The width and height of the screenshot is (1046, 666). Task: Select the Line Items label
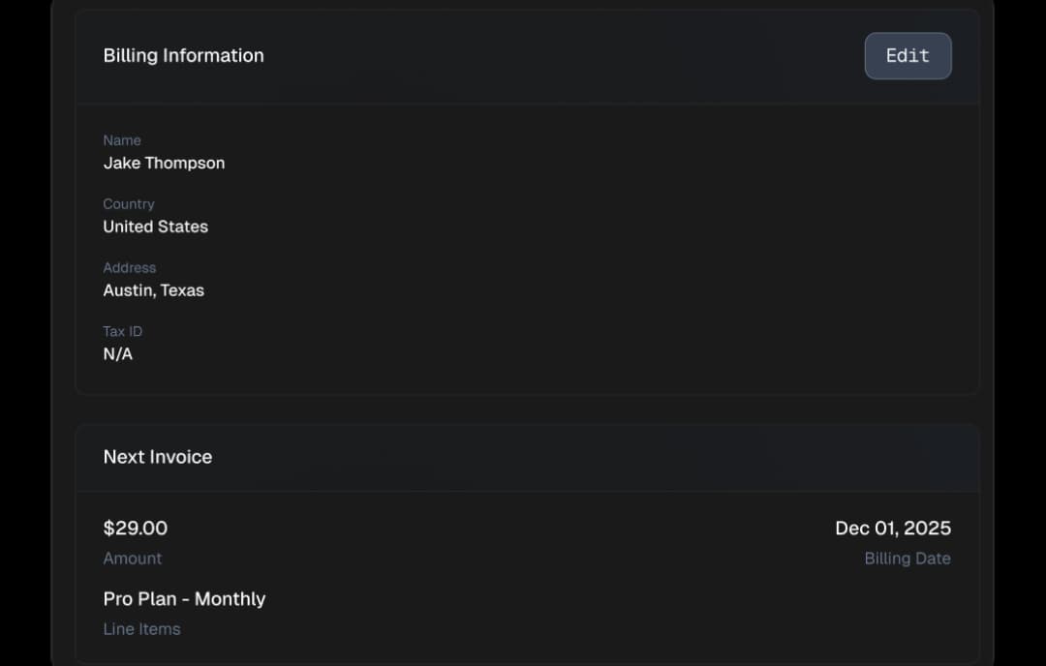[141, 629]
